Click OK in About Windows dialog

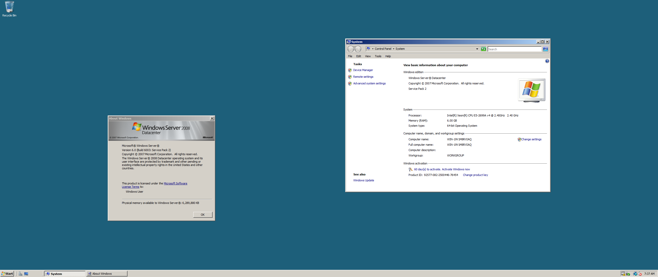(x=203, y=215)
